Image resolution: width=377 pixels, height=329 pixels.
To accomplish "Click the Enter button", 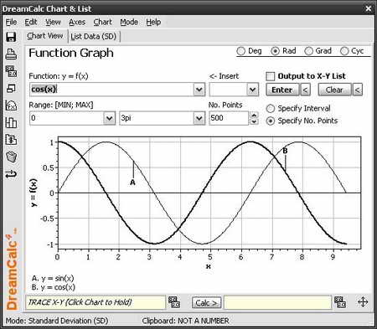I will [282, 90].
